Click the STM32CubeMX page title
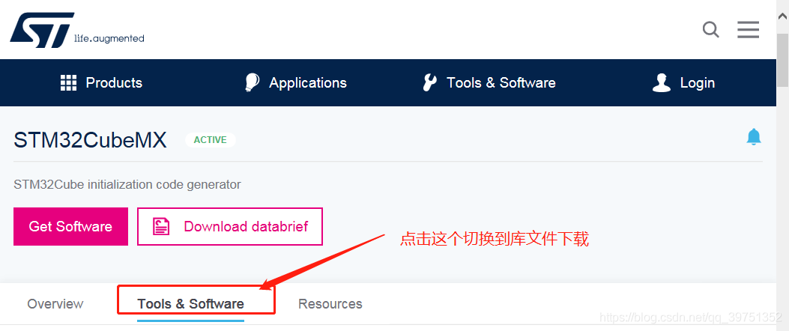Image resolution: width=789 pixels, height=331 pixels. [x=90, y=140]
